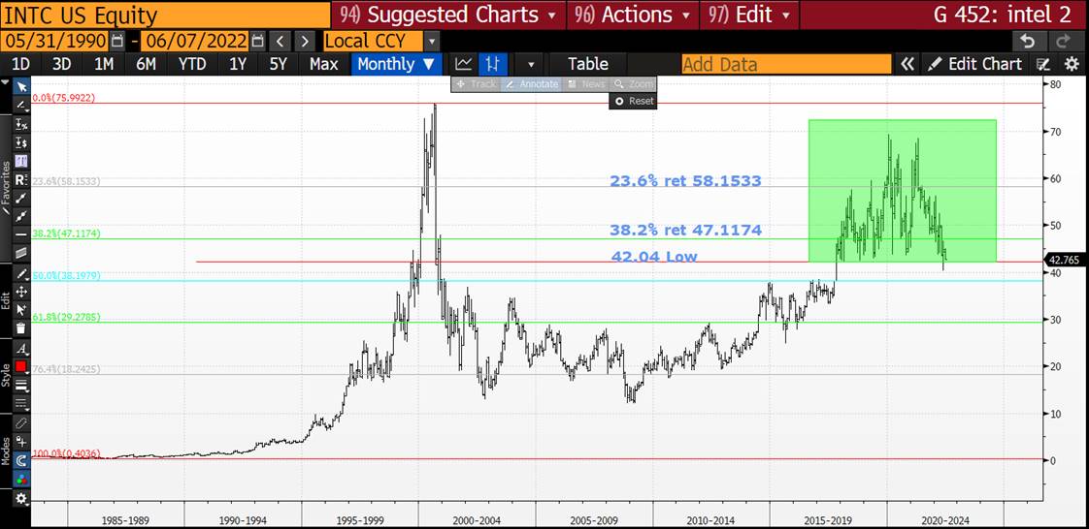Step the date range backward
1089x529 pixels.
pyautogui.click(x=280, y=41)
